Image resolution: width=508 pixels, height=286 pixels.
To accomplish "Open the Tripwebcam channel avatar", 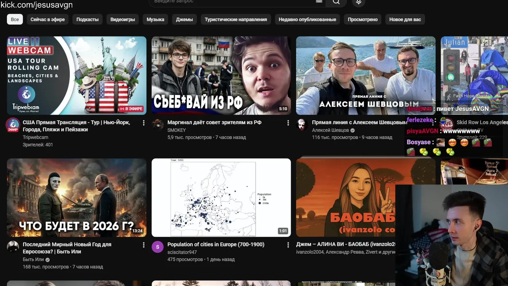I will (13, 125).
